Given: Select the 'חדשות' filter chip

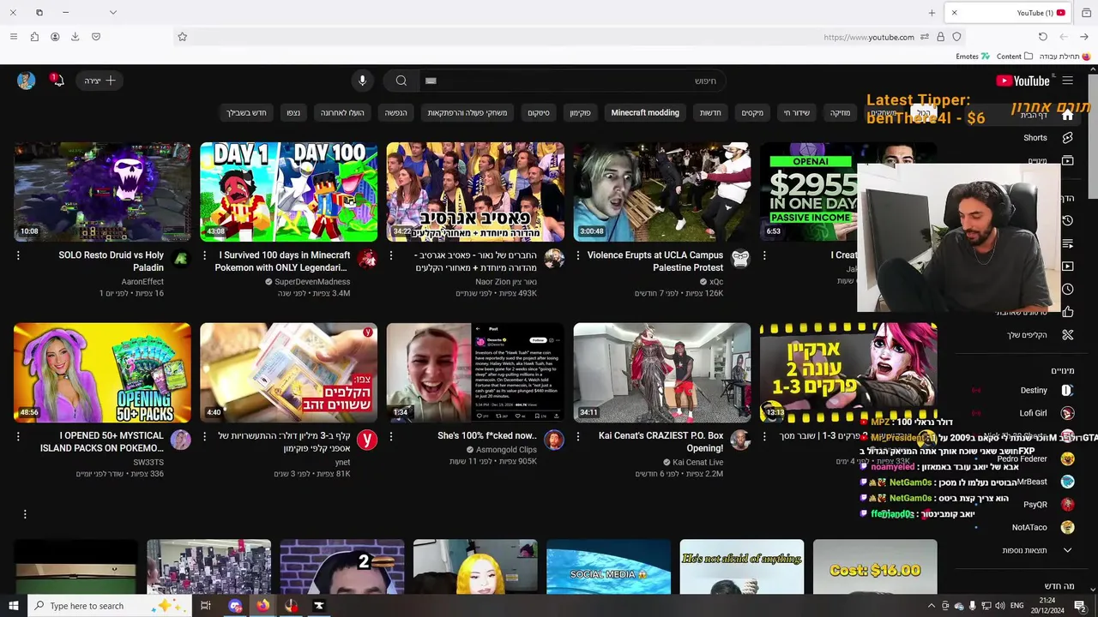Looking at the screenshot, I should pyautogui.click(x=710, y=112).
